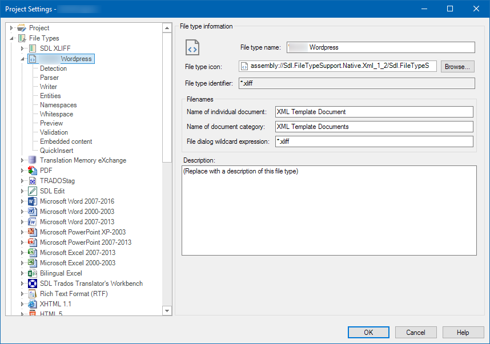Select the Entities settings page

click(50, 96)
